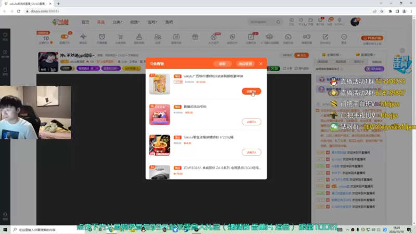This screenshot has width=416, height=234.
Task: Open 鱼吧 in the top navigation
Action: 169,22
